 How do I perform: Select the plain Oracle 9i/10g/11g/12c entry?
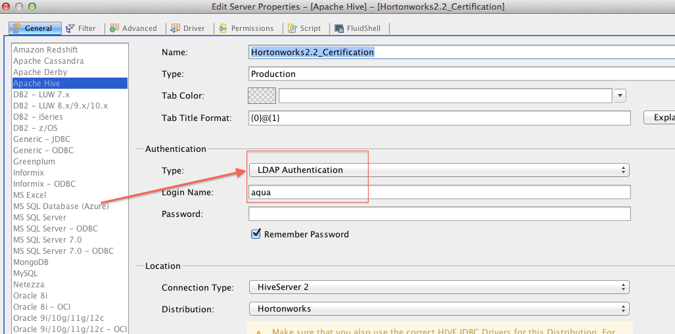click(70, 318)
